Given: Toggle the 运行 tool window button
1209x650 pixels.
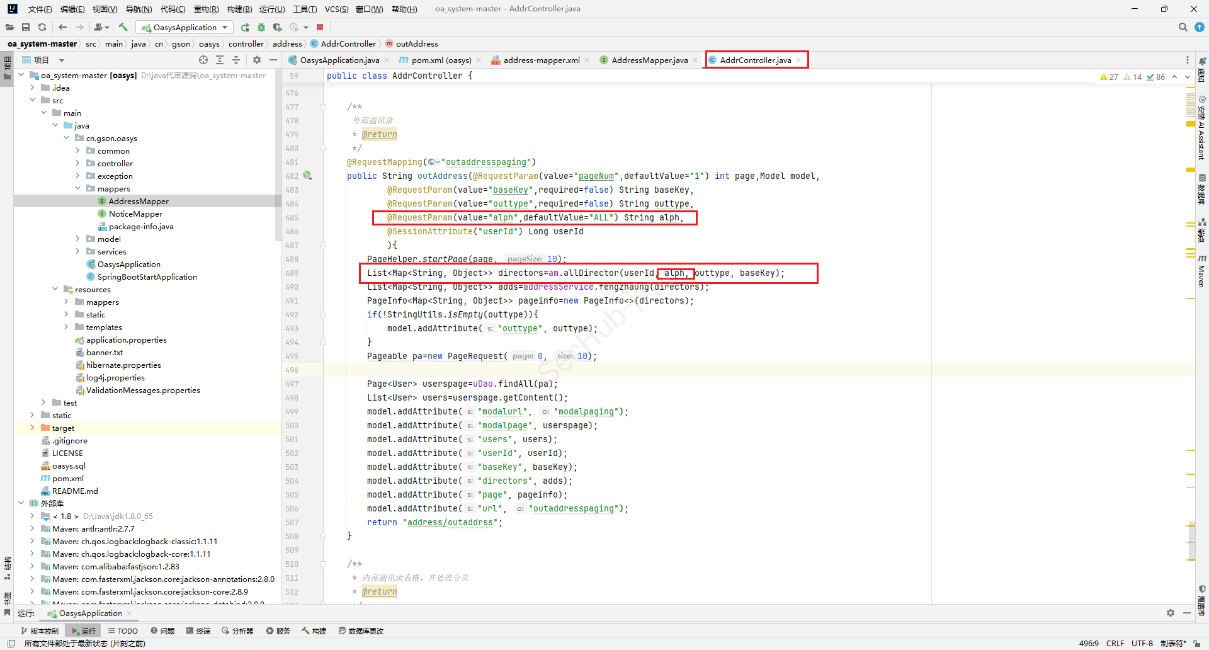Looking at the screenshot, I should (x=84, y=630).
